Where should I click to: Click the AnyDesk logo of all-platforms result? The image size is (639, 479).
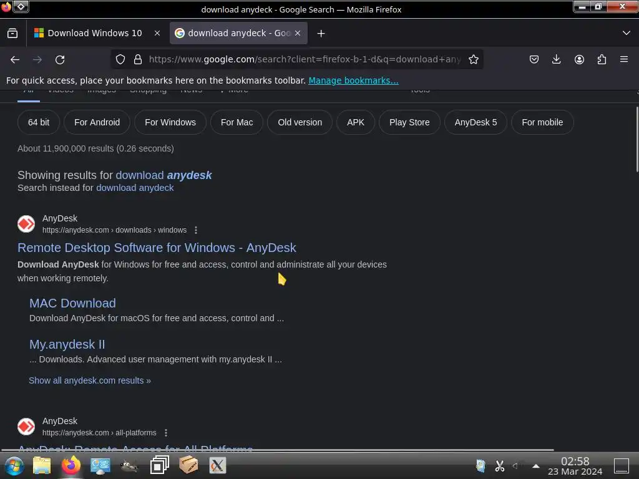coord(26,427)
